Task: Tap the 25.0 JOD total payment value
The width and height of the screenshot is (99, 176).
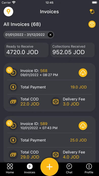Action: [78, 140]
